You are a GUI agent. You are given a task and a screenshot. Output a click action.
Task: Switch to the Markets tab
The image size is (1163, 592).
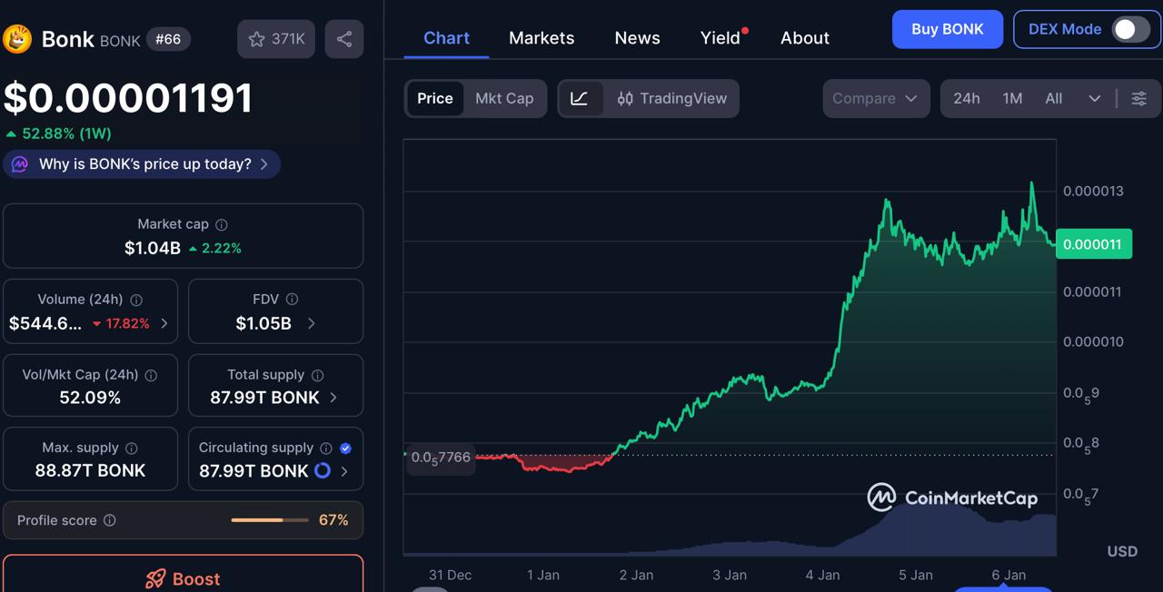(x=541, y=38)
